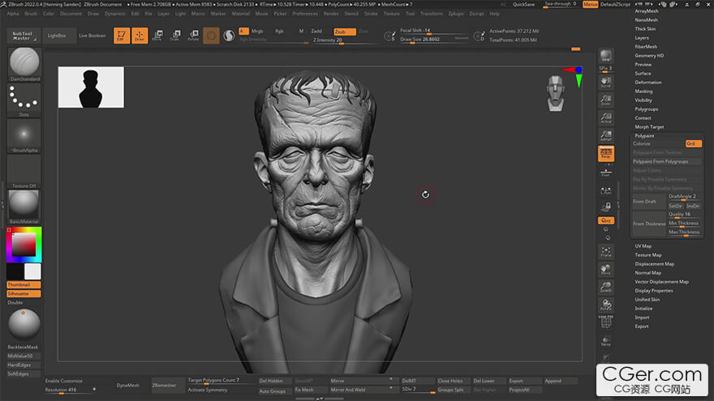
Task: Expand the Displacement Map sub-palette
Action: click(654, 264)
